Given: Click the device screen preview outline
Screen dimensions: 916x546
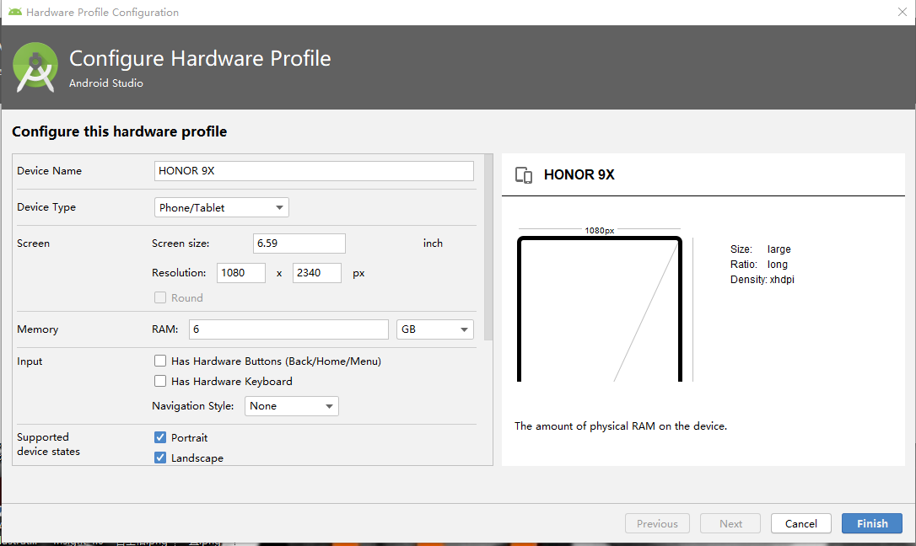Looking at the screenshot, I should (600, 309).
